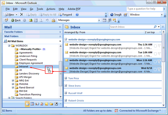Open the File menu

click(8, 9)
